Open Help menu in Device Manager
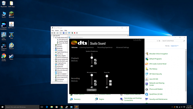 pyautogui.click(x=66, y=30)
